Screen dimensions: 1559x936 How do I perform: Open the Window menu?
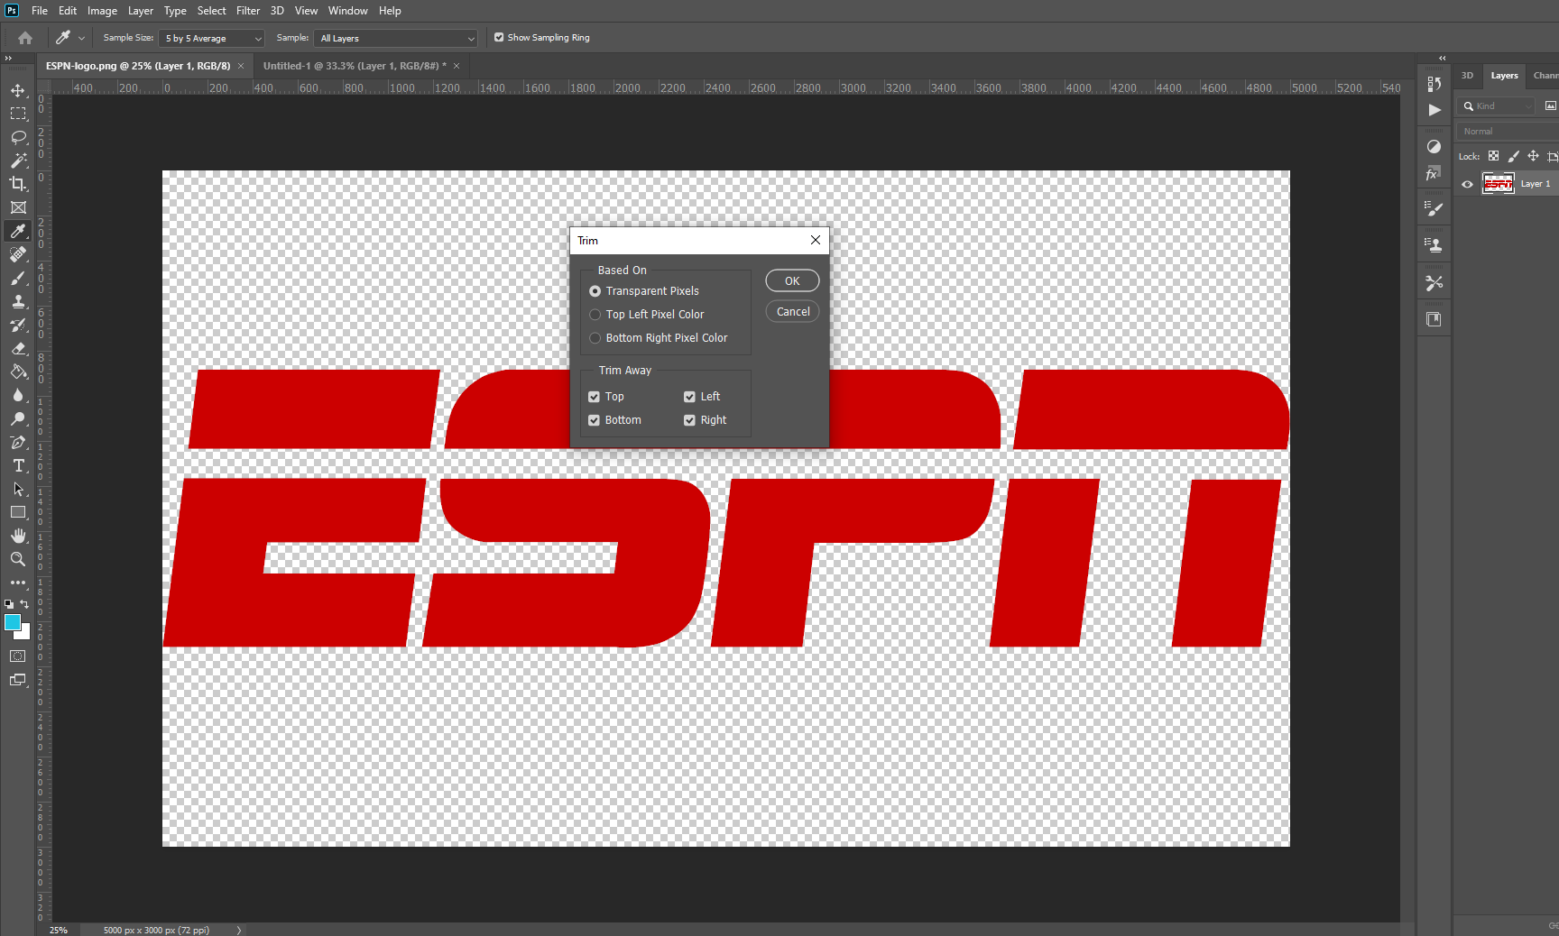coord(347,11)
